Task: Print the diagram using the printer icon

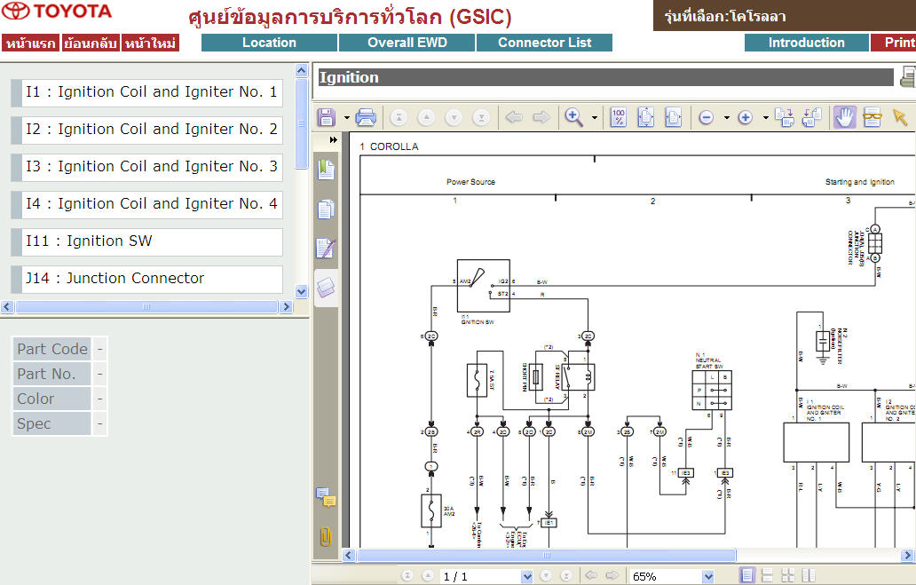Action: click(366, 117)
